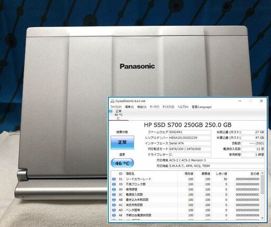The width and height of the screenshot is (271, 227).
Task: Click the drive letter field C:
Action: (190, 155)
